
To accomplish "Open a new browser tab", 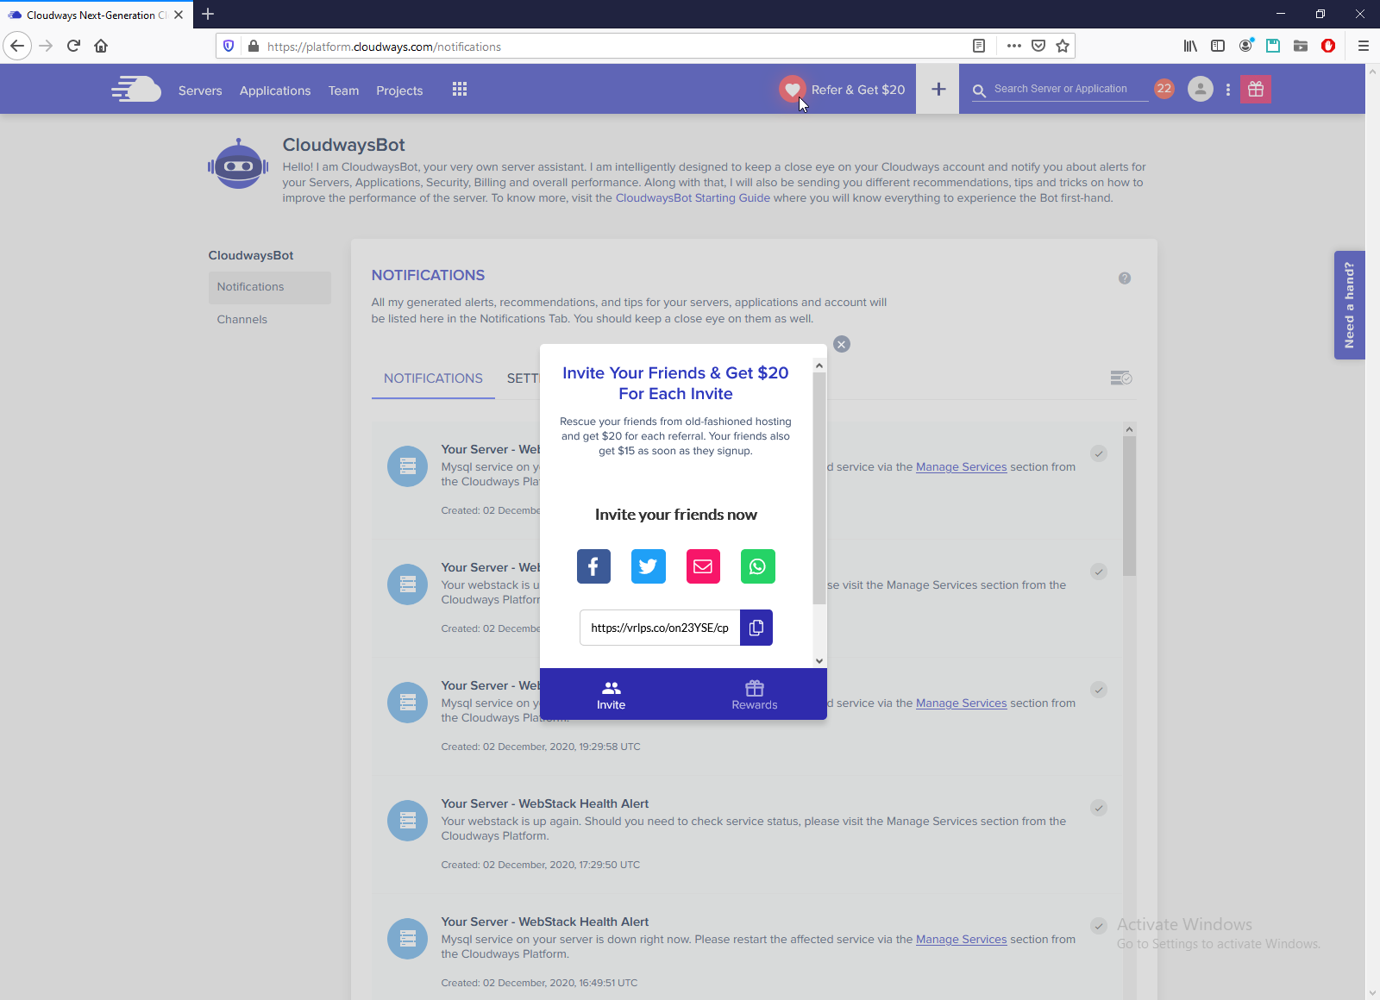I will (208, 14).
